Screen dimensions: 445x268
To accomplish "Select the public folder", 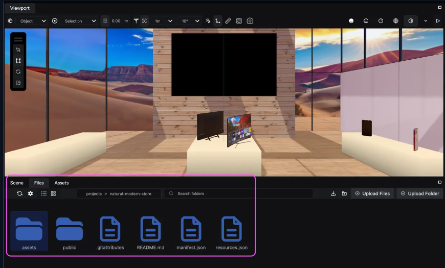I will (x=70, y=233).
